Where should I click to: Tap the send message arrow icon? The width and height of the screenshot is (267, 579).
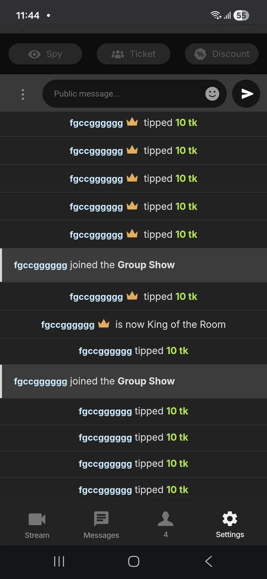[246, 94]
